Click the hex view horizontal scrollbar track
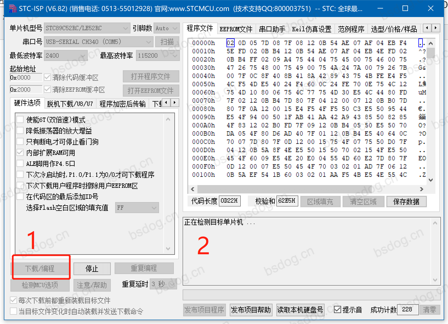The height and width of the screenshot is (324, 448). pyautogui.click(x=307, y=189)
